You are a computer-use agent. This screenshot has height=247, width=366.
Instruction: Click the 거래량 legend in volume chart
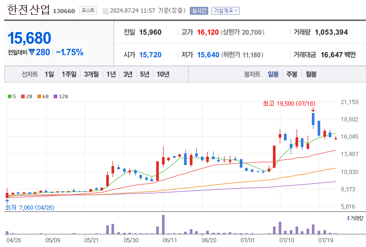355,218
